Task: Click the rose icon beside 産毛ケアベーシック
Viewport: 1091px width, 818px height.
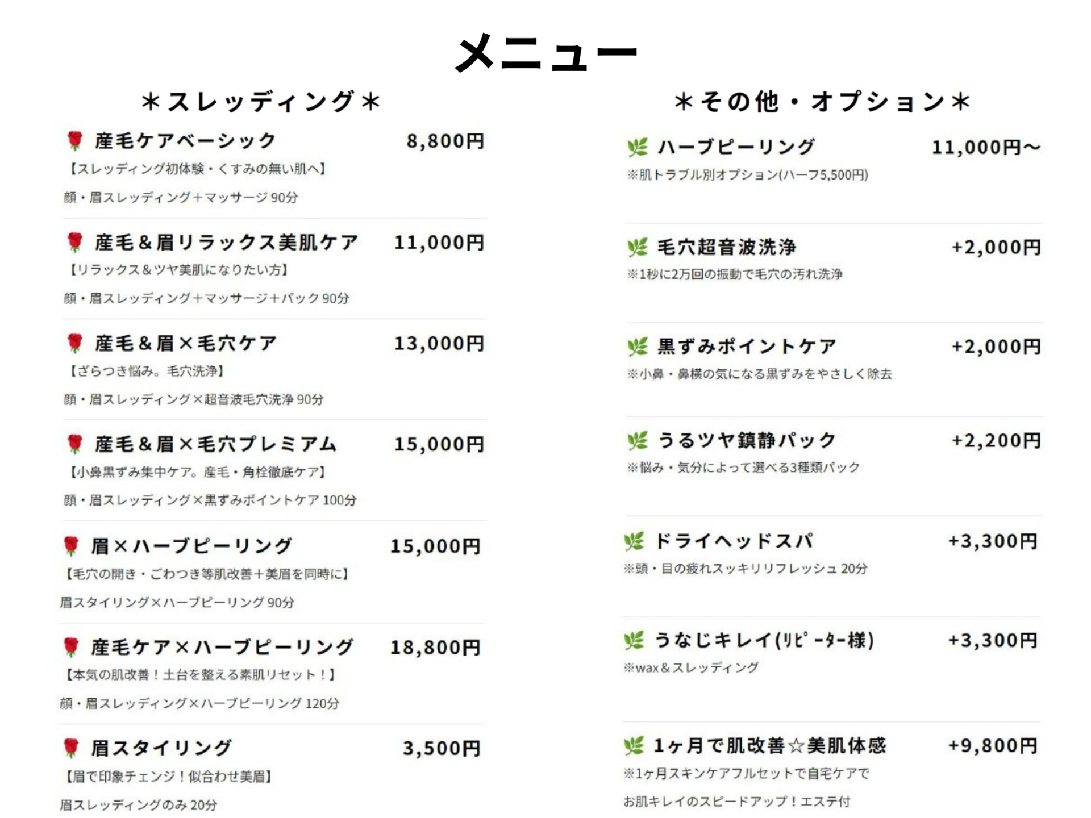Action: coord(74,140)
